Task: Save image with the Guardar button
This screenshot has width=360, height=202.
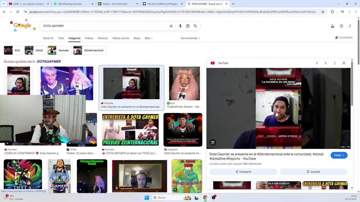Action: 313,172
